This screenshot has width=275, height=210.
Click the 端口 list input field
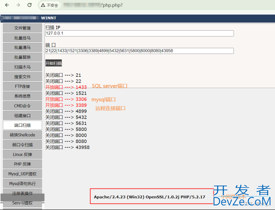click(139, 51)
